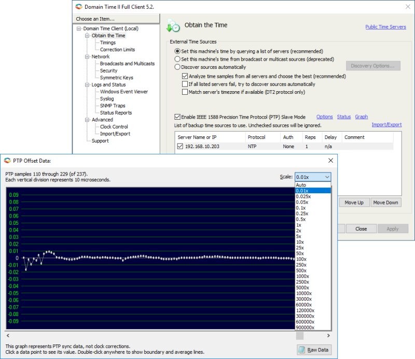The image size is (415, 359).
Task: Close the PTP Offset Data window
Action: [330, 161]
